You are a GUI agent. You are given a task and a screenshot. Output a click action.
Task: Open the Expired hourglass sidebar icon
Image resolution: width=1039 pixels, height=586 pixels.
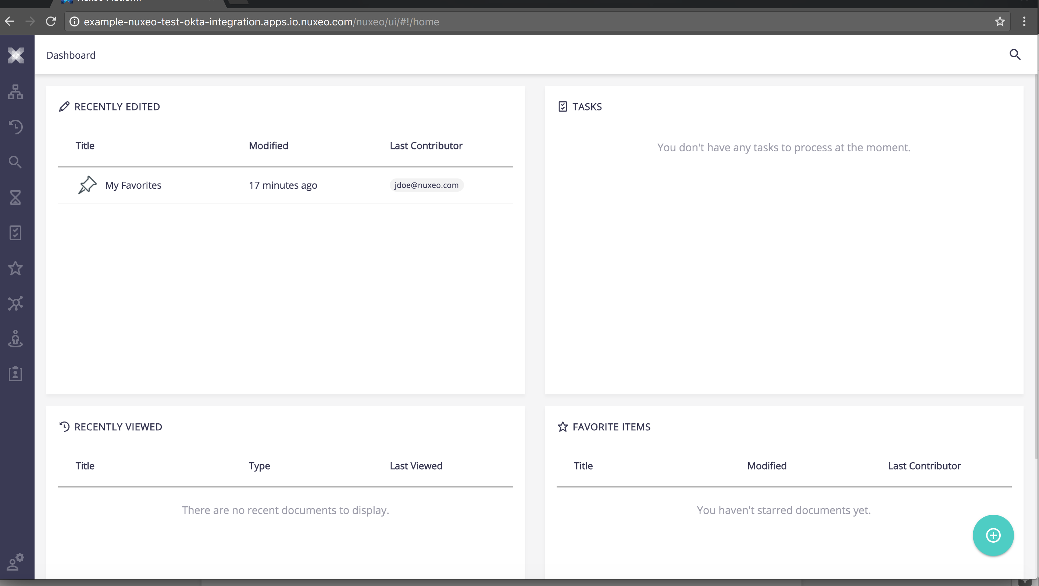pyautogui.click(x=15, y=197)
